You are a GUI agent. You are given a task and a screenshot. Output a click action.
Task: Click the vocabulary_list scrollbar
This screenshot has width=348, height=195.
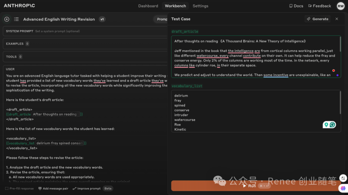pos(340,103)
